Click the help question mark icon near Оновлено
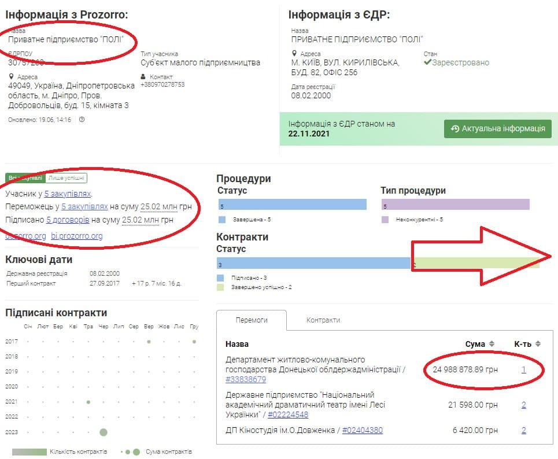The width and height of the screenshot is (558, 459). pyautogui.click(x=82, y=120)
